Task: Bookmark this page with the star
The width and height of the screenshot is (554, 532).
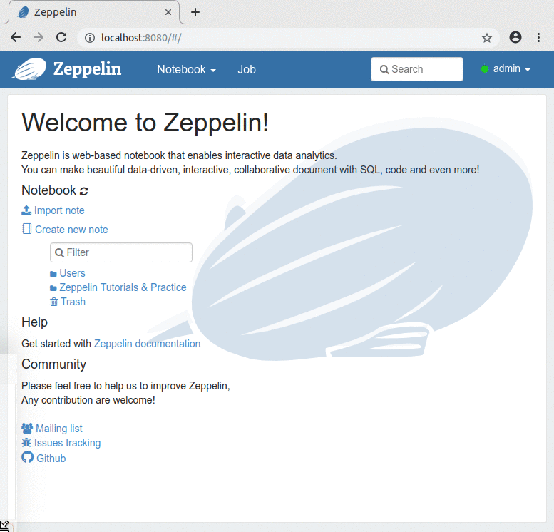Action: pyautogui.click(x=487, y=38)
